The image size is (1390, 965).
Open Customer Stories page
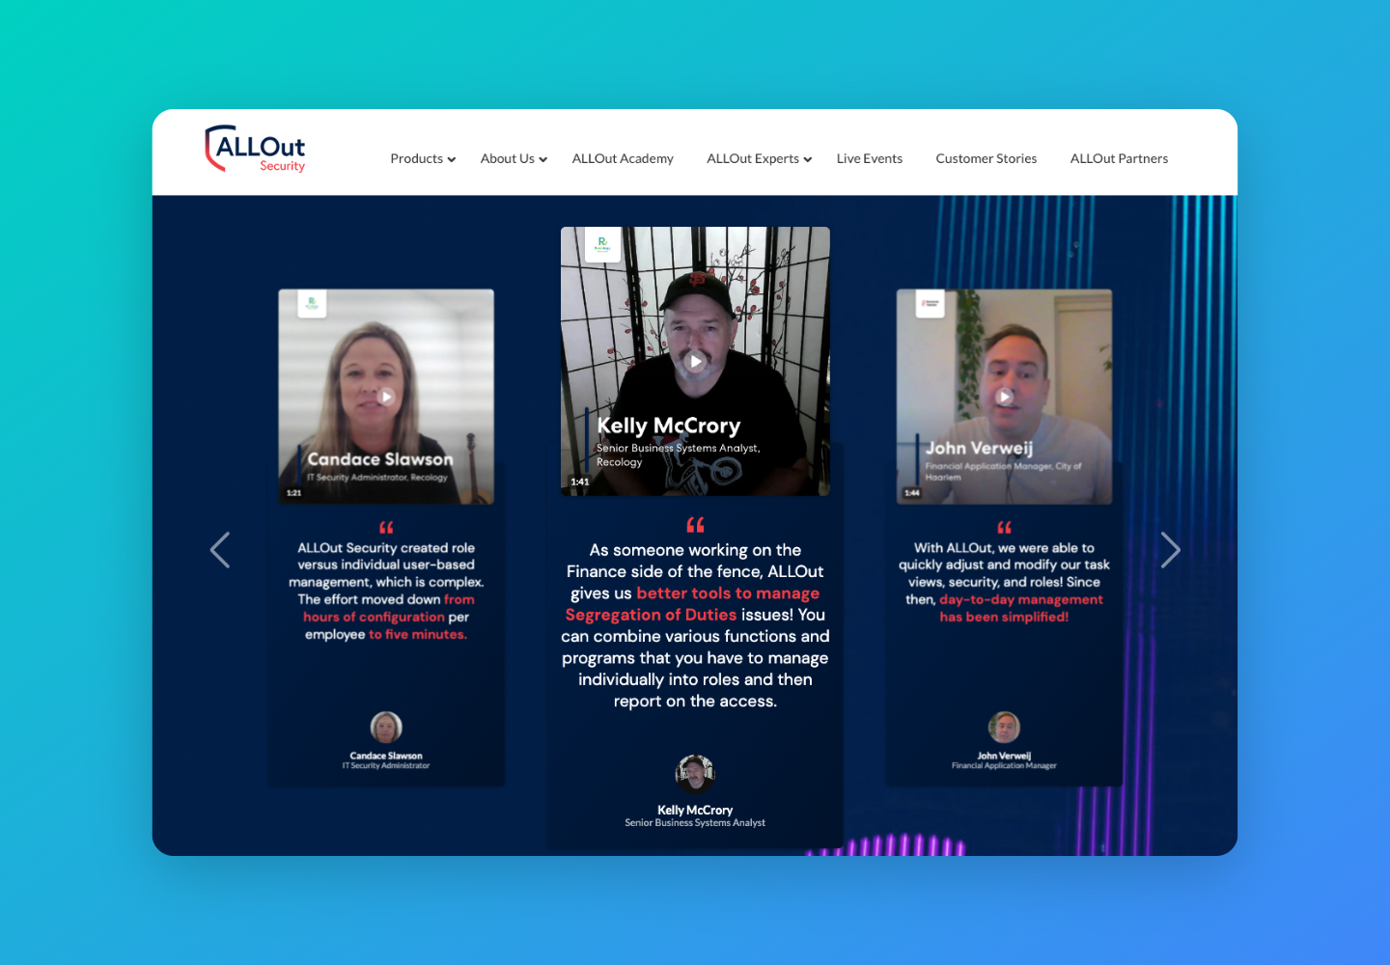[986, 159]
